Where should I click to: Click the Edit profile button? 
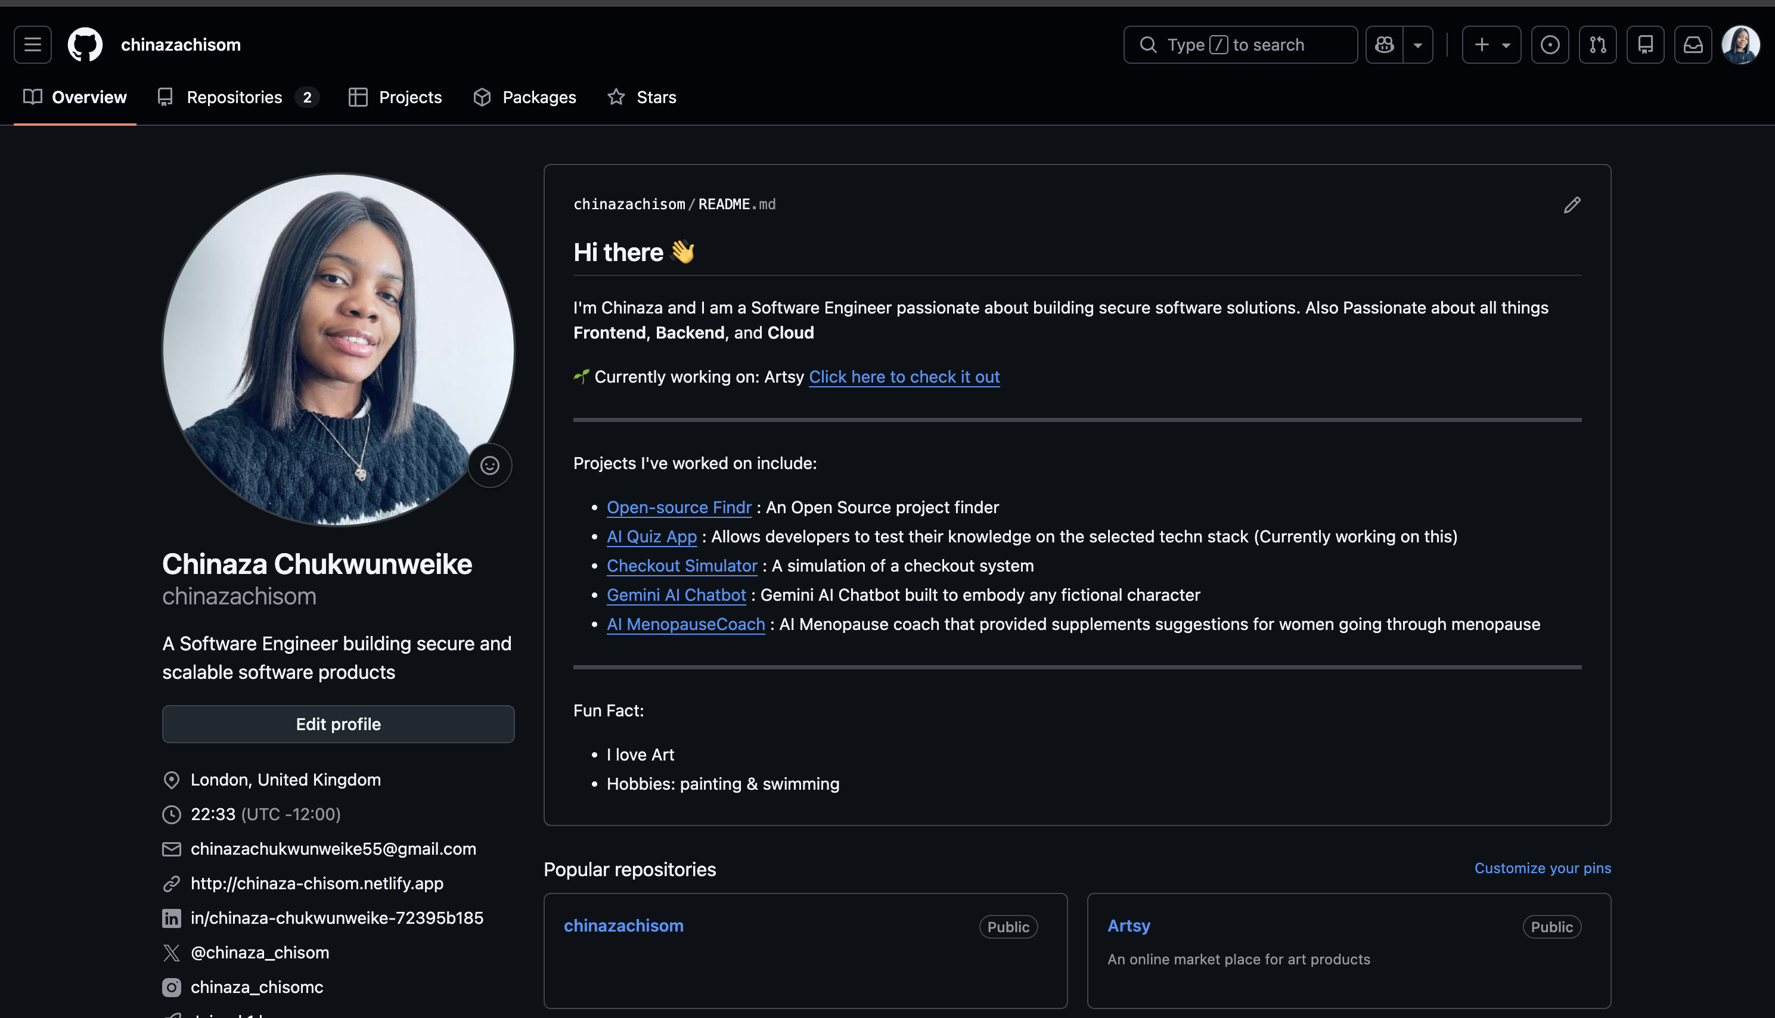pos(338,724)
